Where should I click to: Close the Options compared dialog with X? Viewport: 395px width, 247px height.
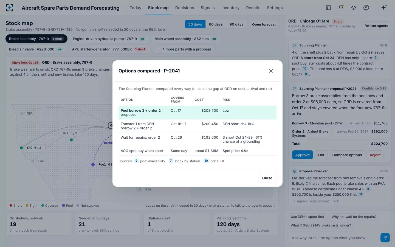[x=271, y=71]
